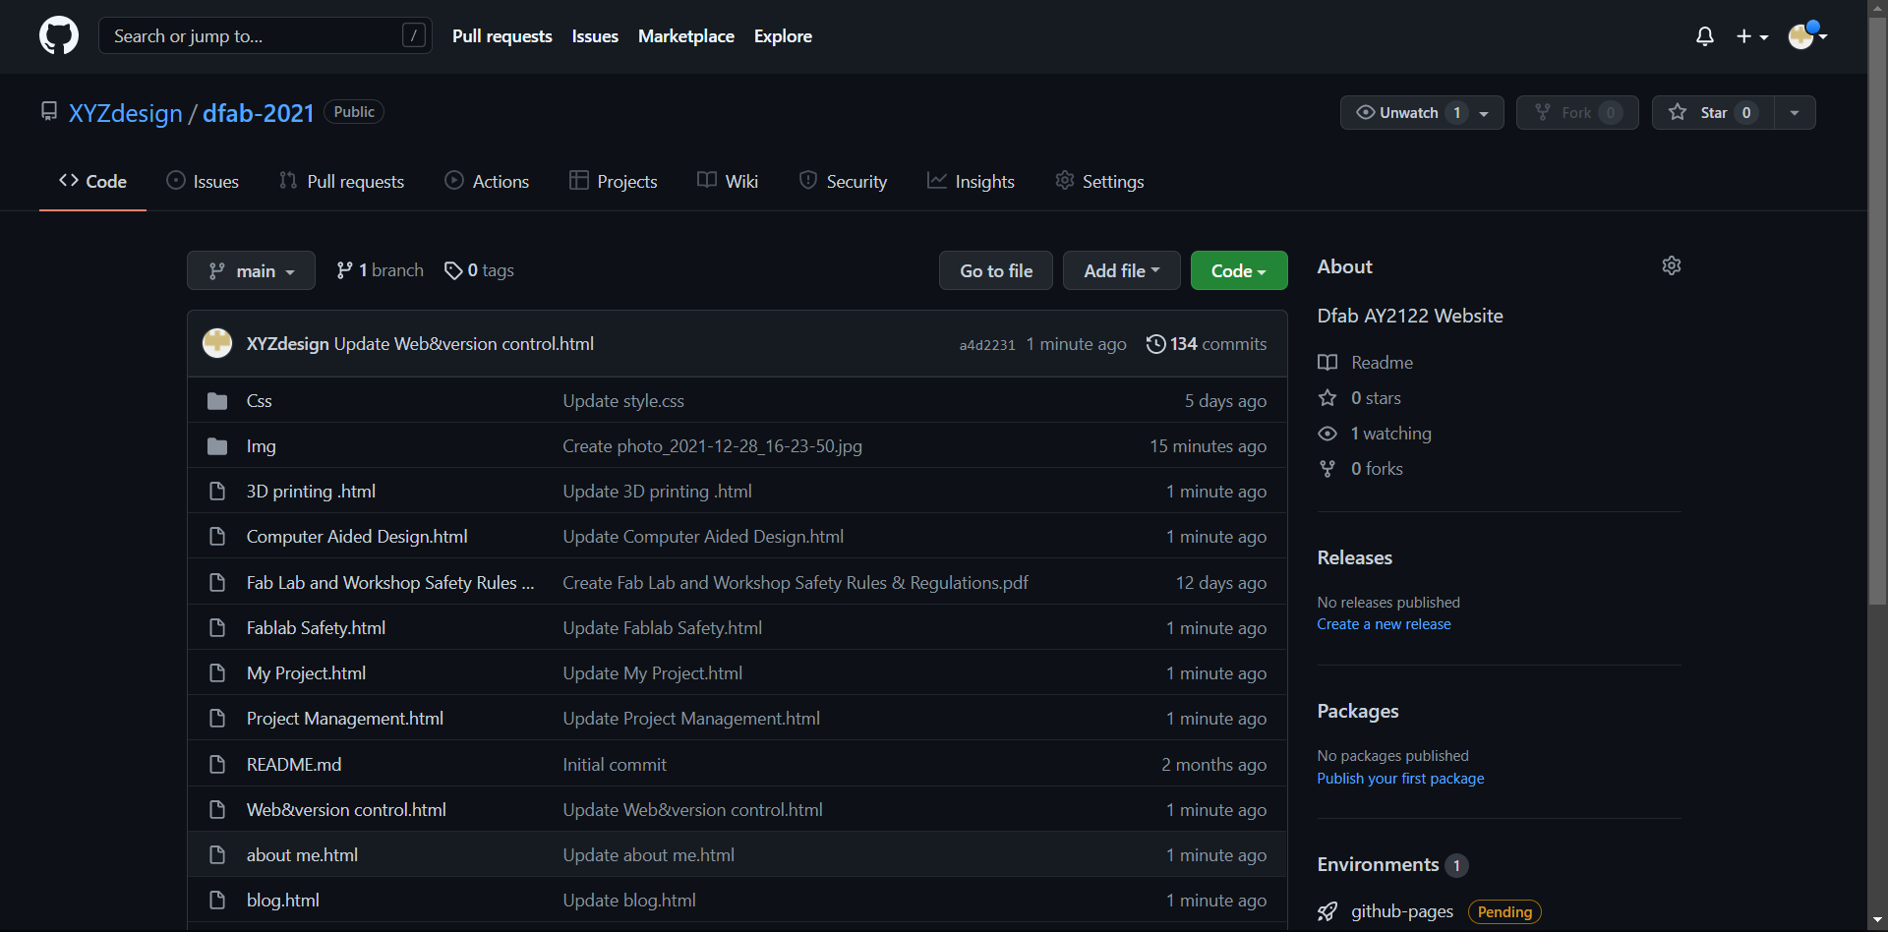Click Publish your first package
Image resolution: width=1888 pixels, height=932 pixels.
(1400, 779)
